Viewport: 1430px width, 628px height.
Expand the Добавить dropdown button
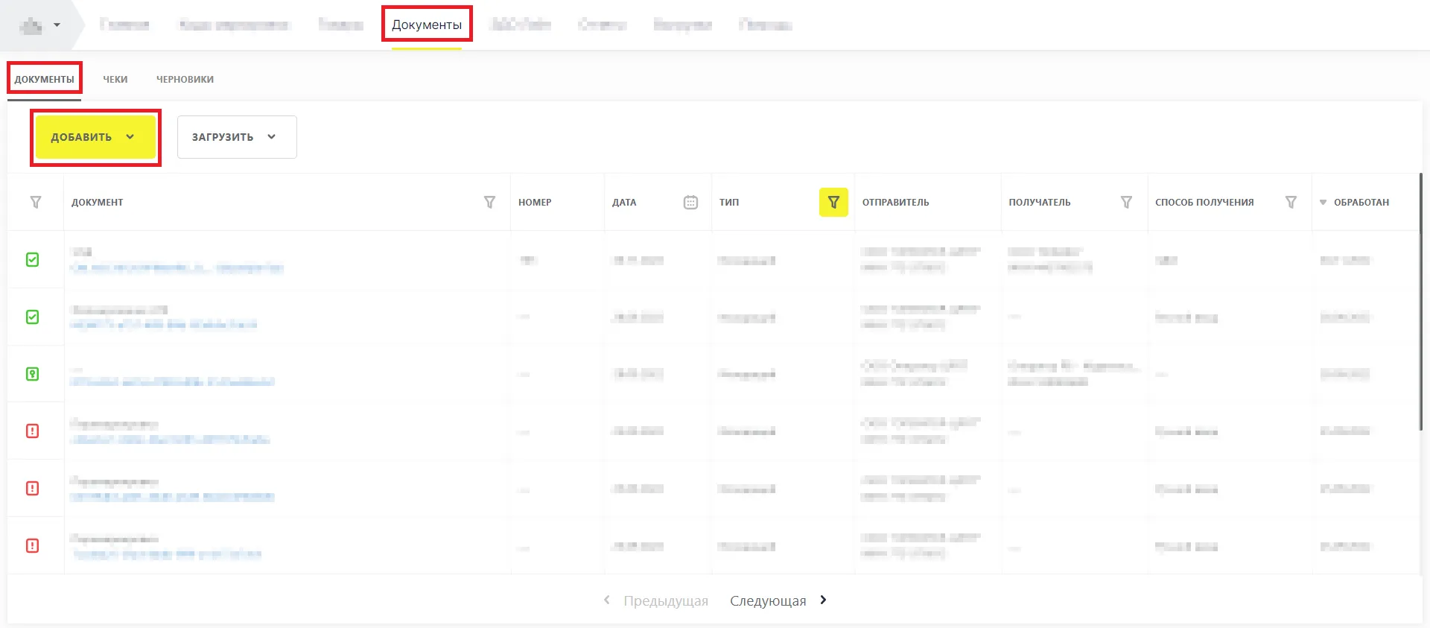pyautogui.click(x=95, y=137)
